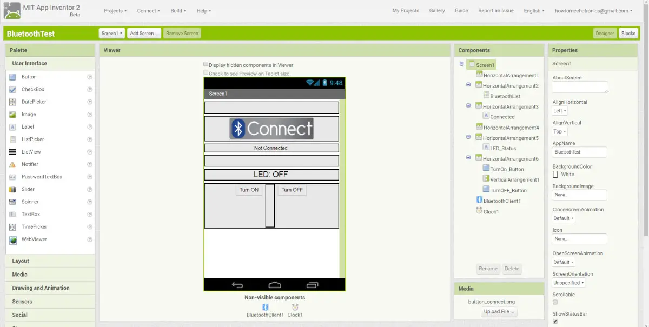
Task: Switch to the Blocks editor
Action: coord(628,33)
